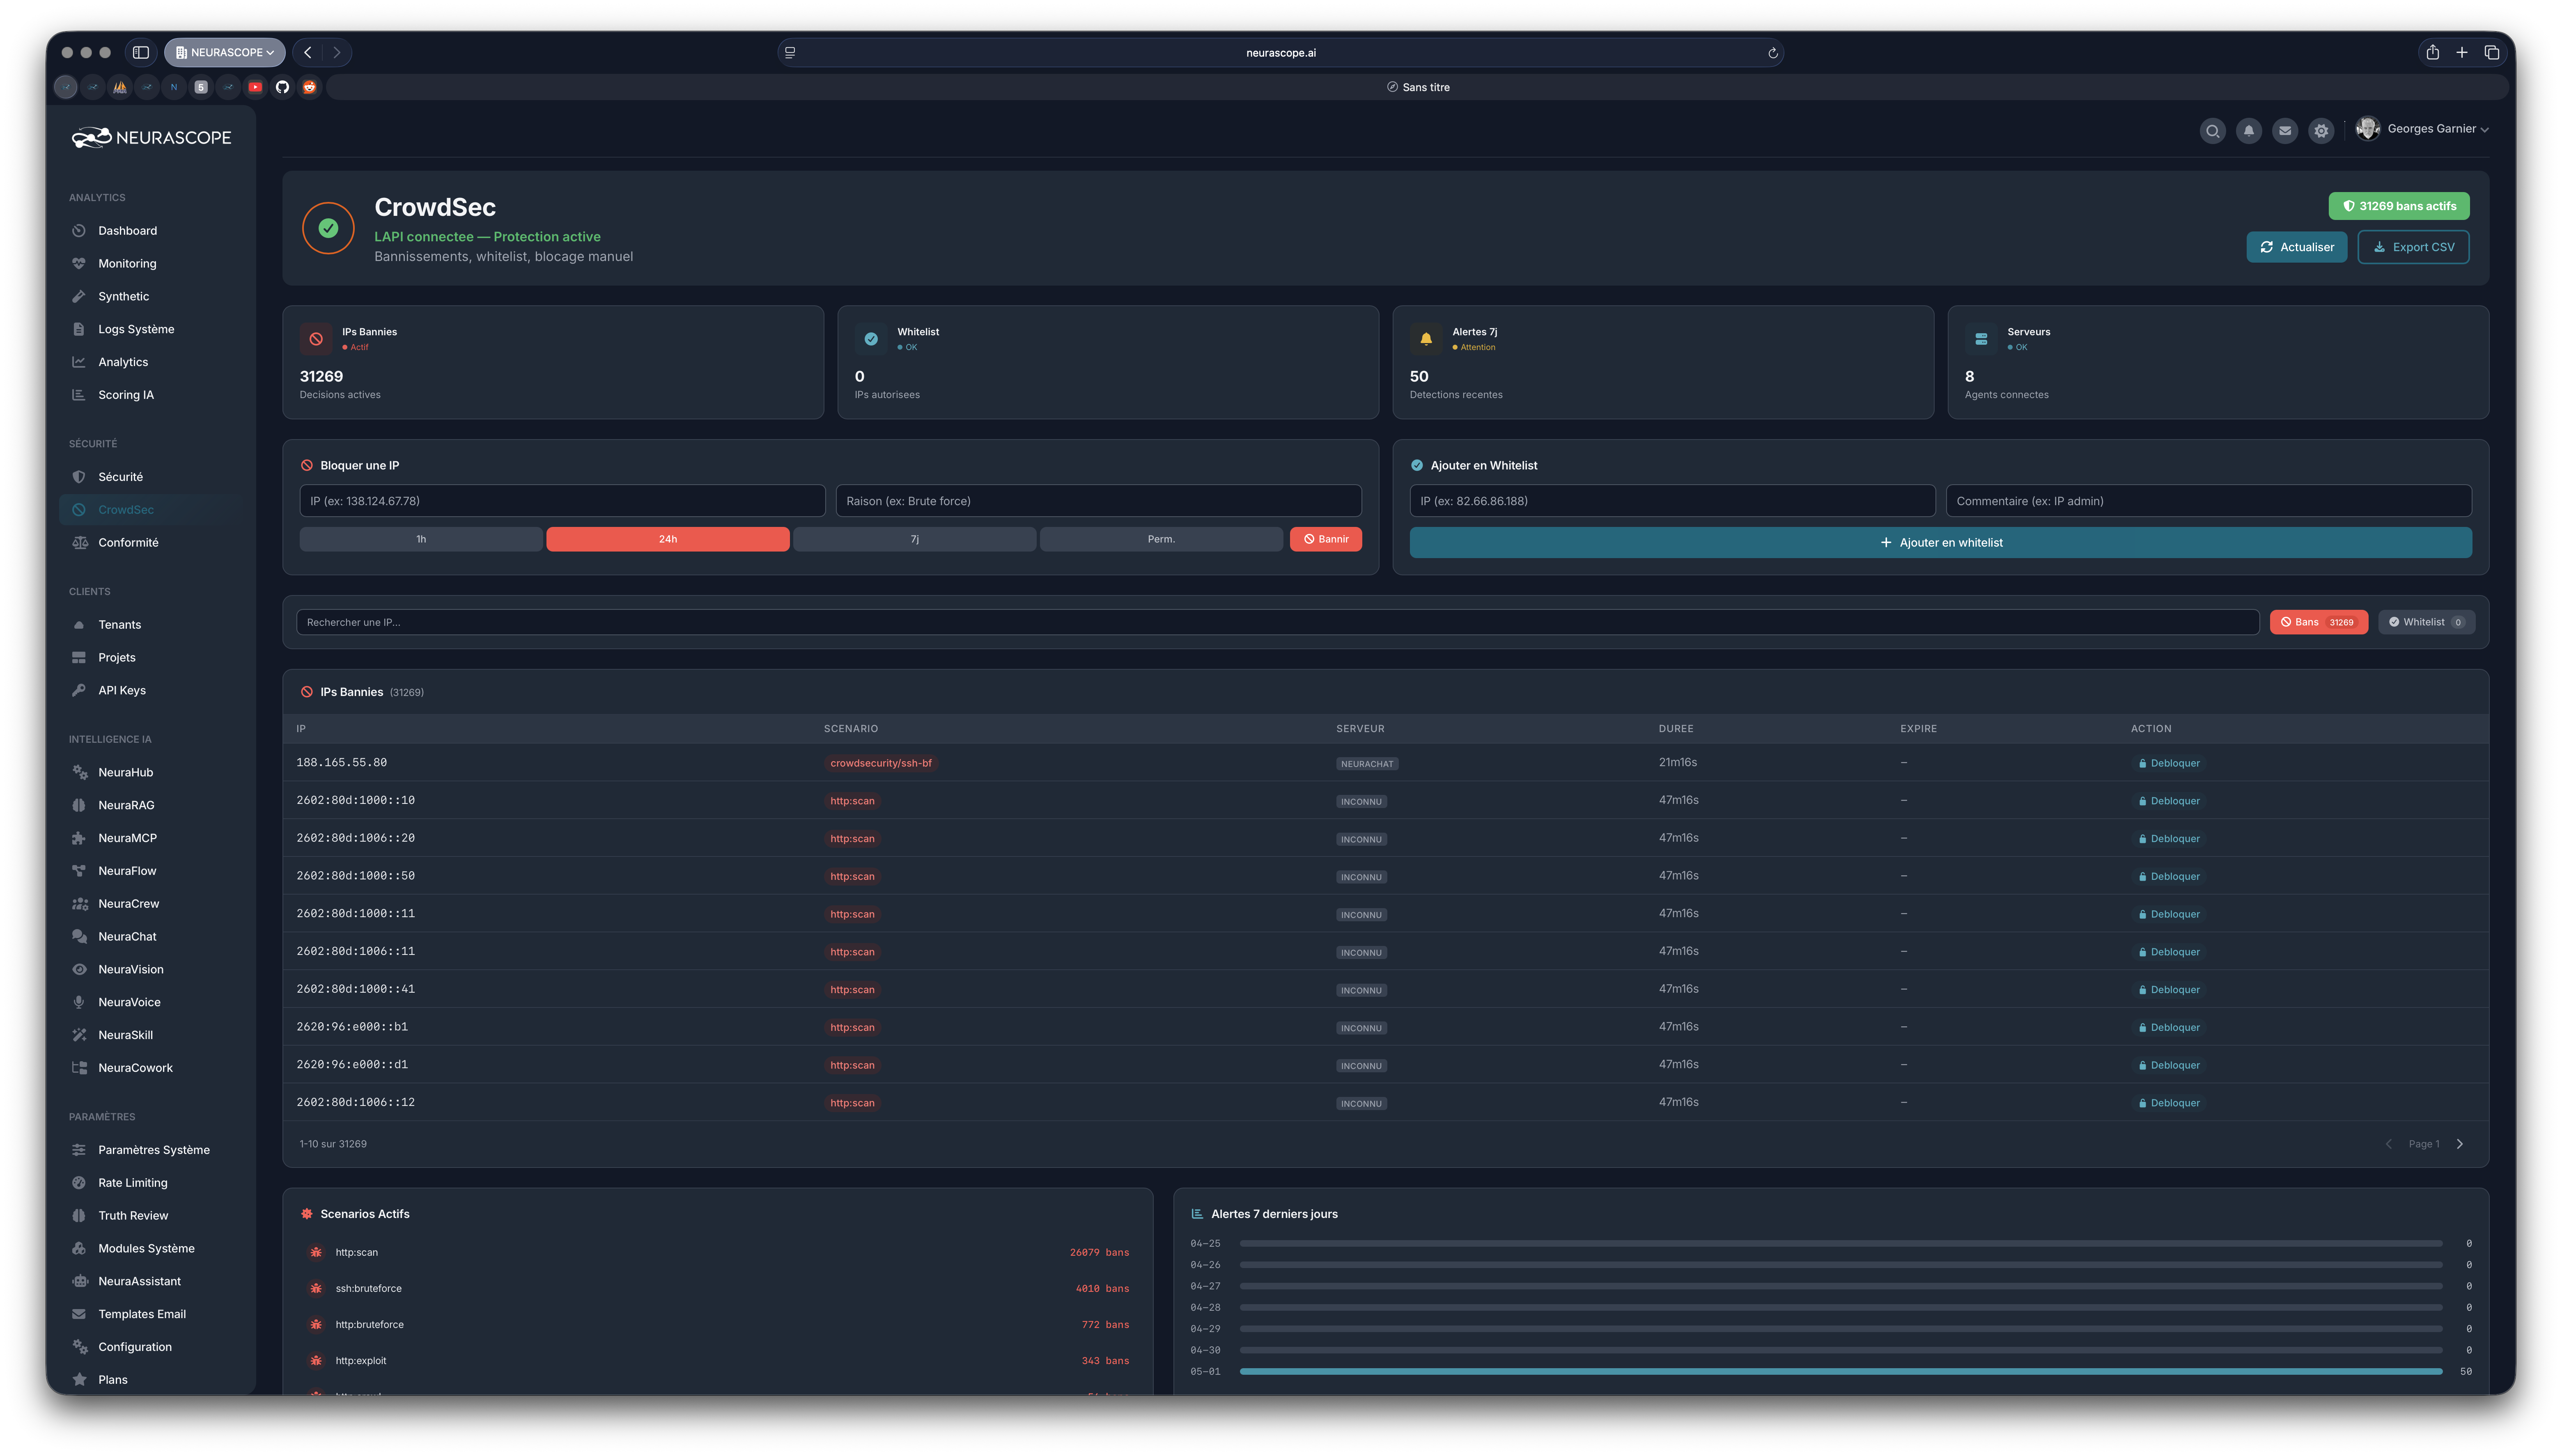Show the Bans 31269 list filter
2562x1456 pixels.
pos(2319,622)
